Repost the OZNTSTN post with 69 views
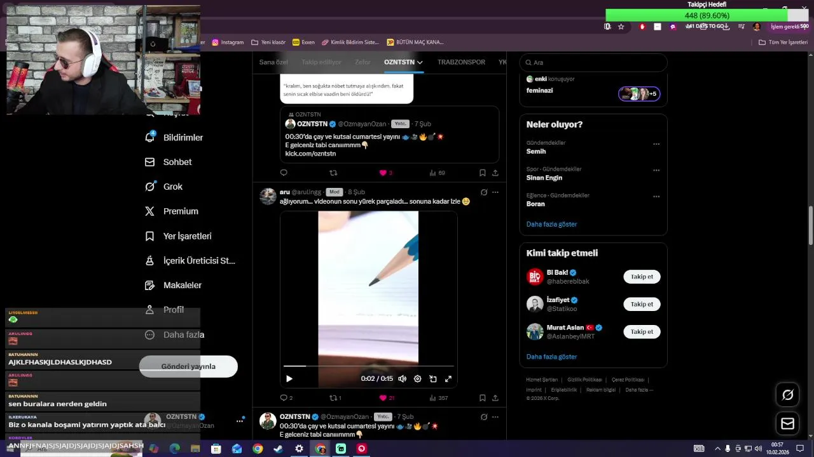This screenshot has height=457, width=814. (333, 173)
